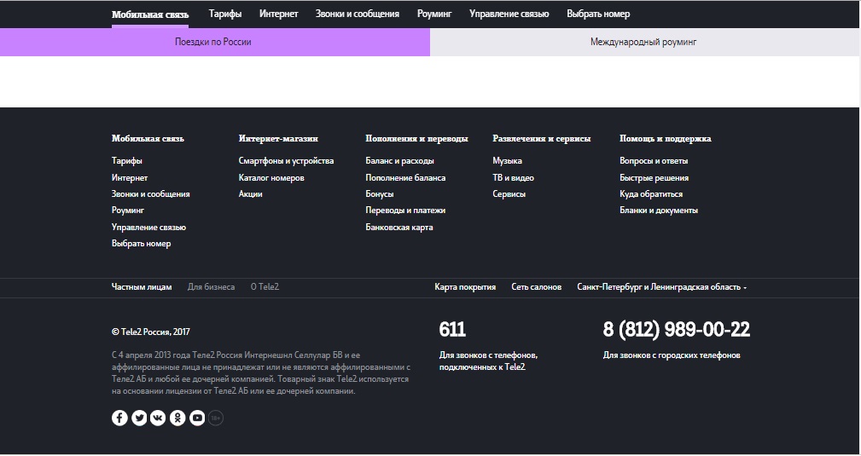Screen dimensions: 861x456
Task: Open the YouTube channel icon
Action: coord(197,418)
